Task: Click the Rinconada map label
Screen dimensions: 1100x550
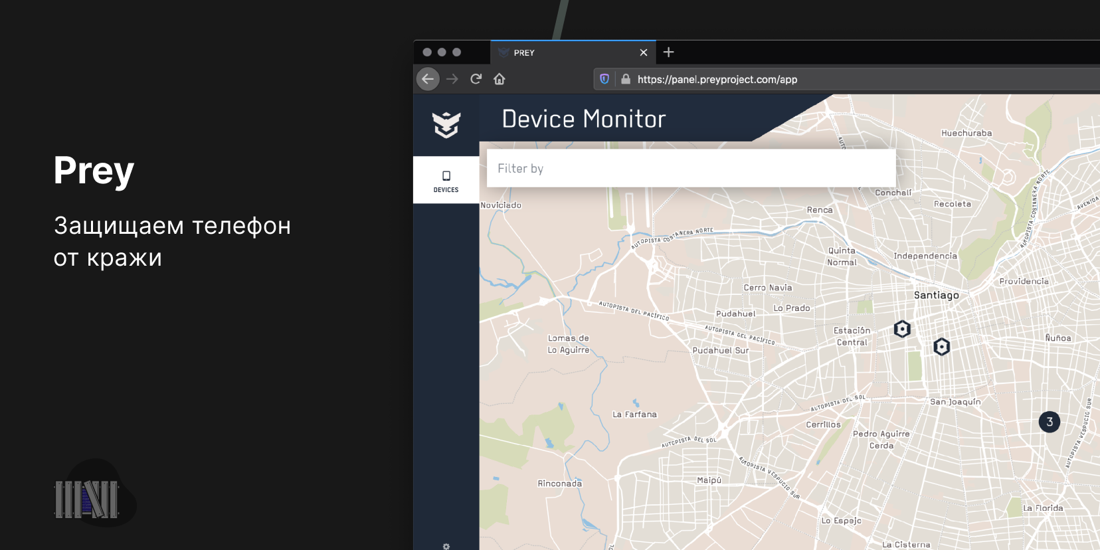Action: [x=560, y=484]
